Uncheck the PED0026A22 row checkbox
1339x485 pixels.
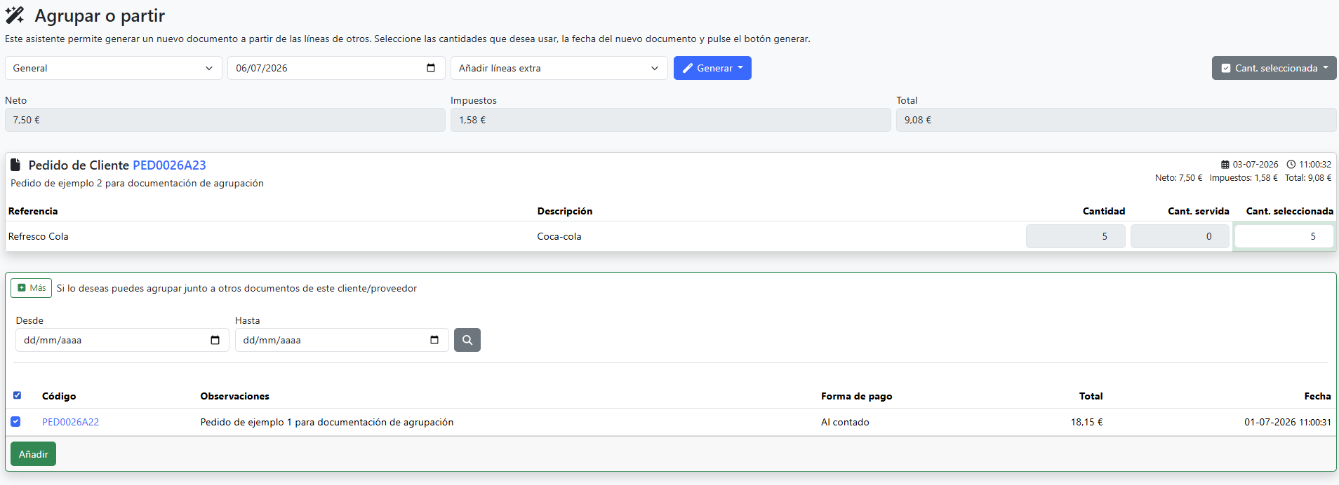pyautogui.click(x=15, y=421)
